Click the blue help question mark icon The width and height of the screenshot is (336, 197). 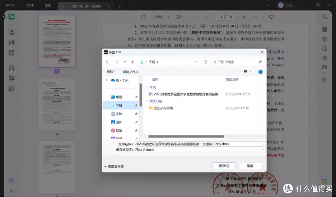click(x=260, y=72)
